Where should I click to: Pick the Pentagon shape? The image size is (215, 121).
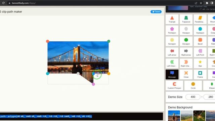click(172, 30)
